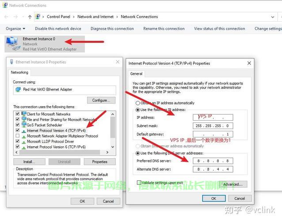Check Microsoft Network Adapter Multiplexor Protocol
The height and width of the screenshot is (221, 282).
[17, 136]
